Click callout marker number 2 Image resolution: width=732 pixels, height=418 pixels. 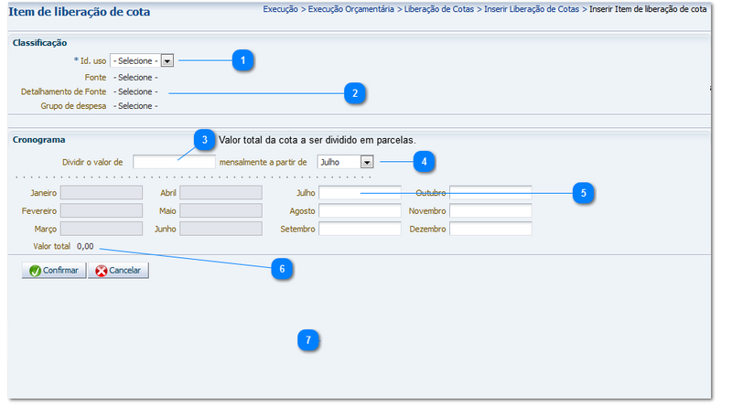(354, 92)
